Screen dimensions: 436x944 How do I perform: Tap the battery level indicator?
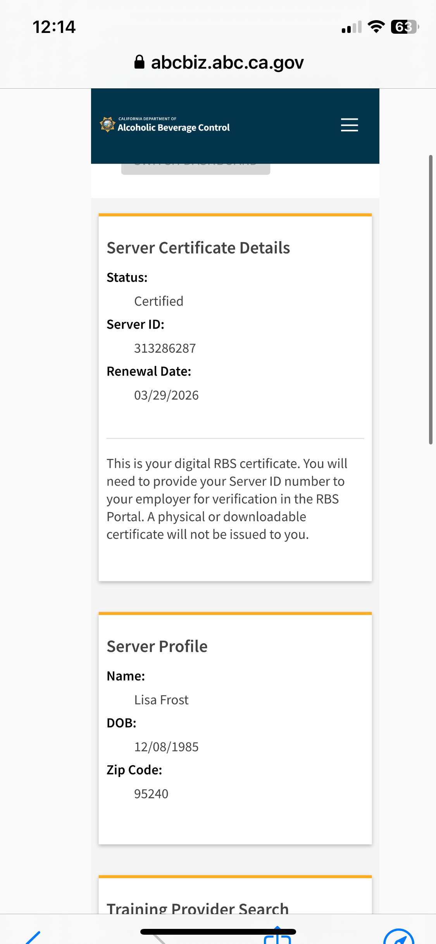[405, 27]
